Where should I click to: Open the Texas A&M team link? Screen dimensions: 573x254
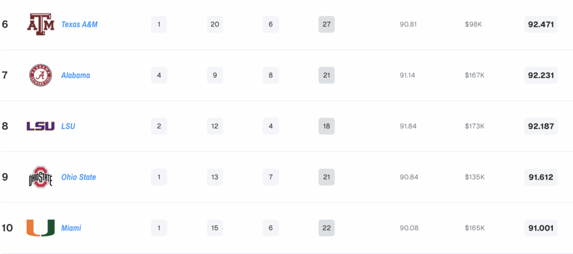79,25
